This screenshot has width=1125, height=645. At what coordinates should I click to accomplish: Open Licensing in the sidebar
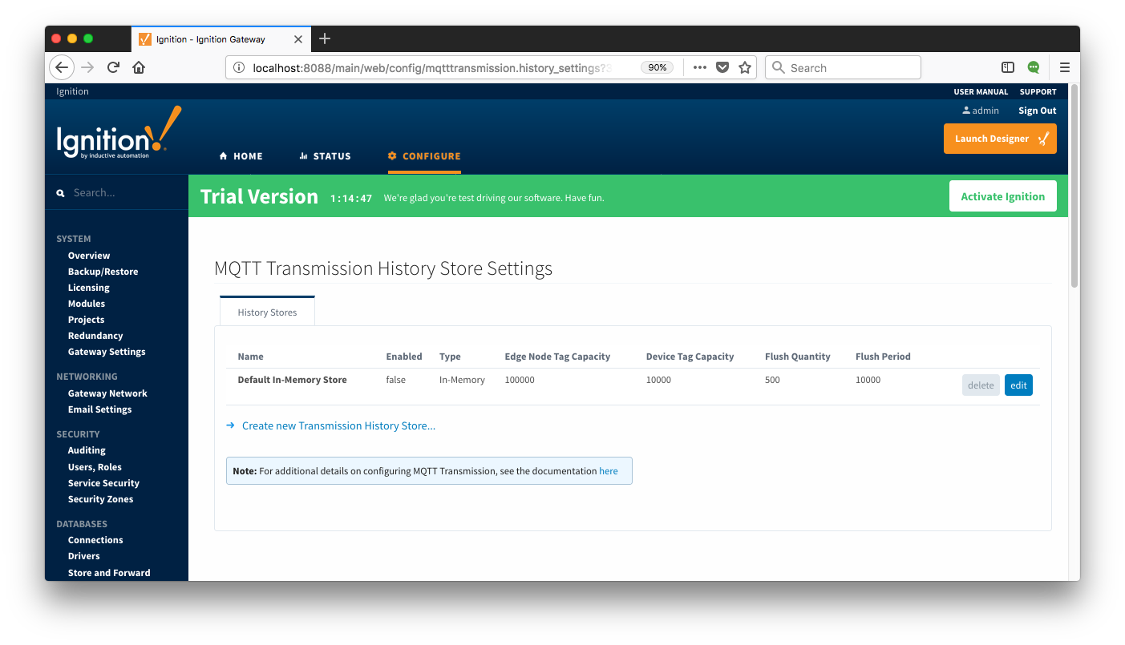coord(89,288)
